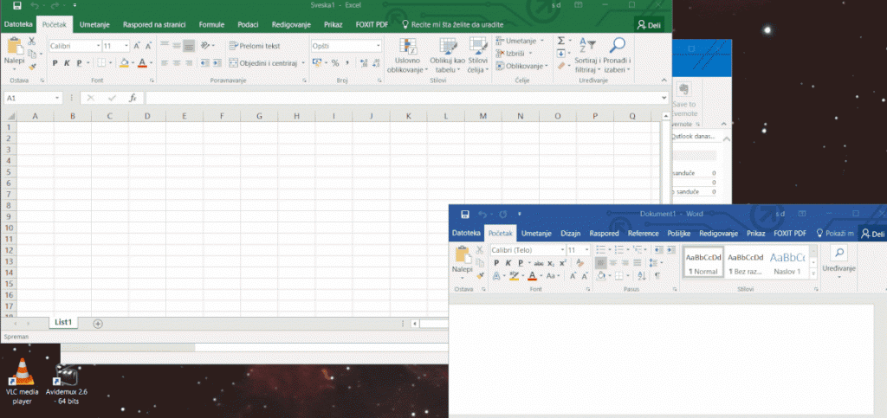This screenshot has width=887, height=418.
Task: Apply Excel fill color bucket
Action: [124, 63]
